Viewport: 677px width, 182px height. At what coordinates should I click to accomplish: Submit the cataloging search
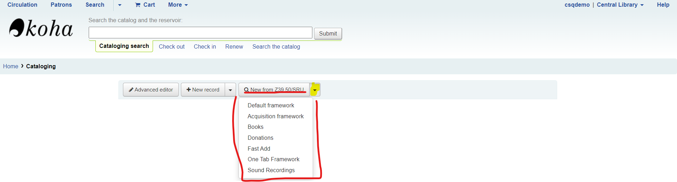click(328, 33)
